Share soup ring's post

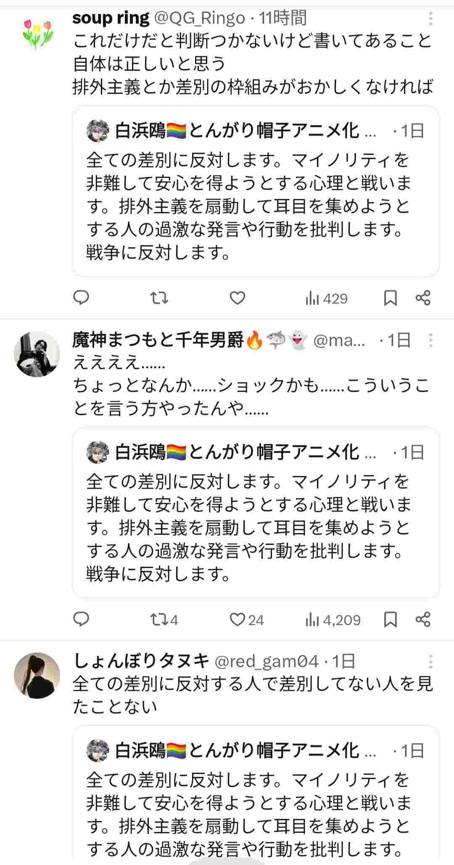[423, 298]
